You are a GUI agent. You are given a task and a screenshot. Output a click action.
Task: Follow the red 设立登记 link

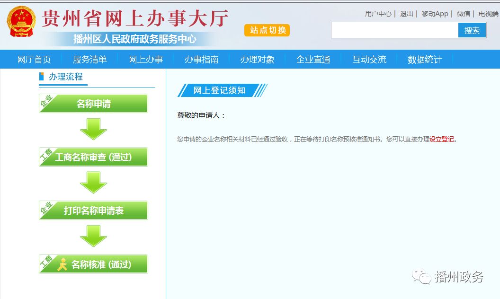pos(442,140)
